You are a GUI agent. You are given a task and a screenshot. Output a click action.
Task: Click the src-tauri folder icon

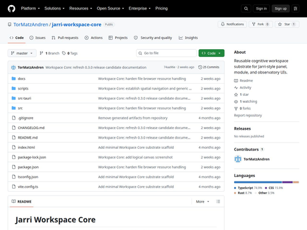13,98
